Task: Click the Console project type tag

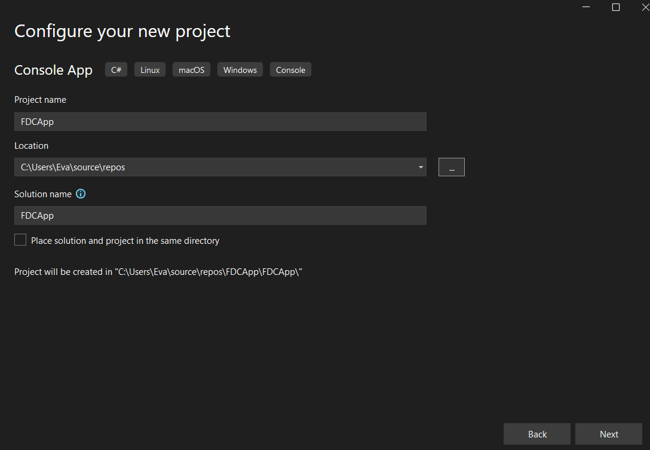Action: click(290, 70)
